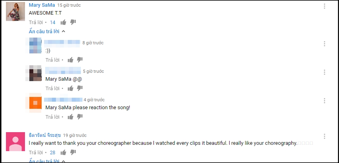
Task: Reply to the 'please reaction the song' comment
Action: (x=52, y=117)
